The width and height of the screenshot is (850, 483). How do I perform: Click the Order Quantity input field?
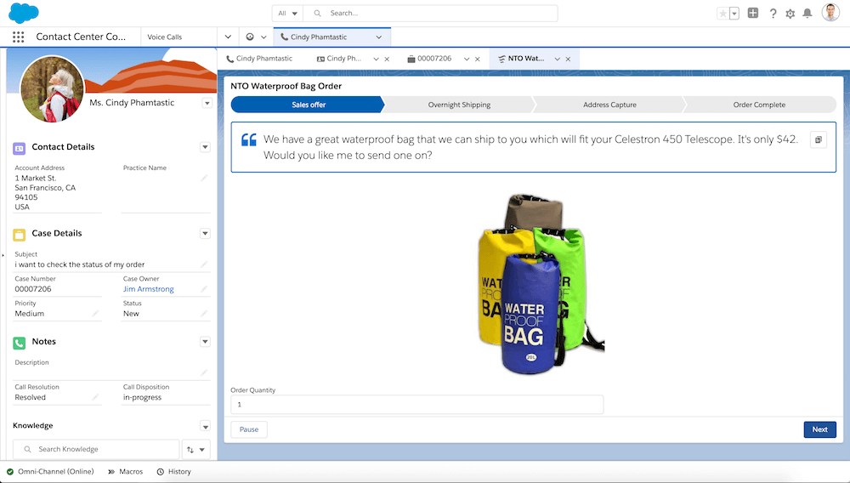click(416, 405)
